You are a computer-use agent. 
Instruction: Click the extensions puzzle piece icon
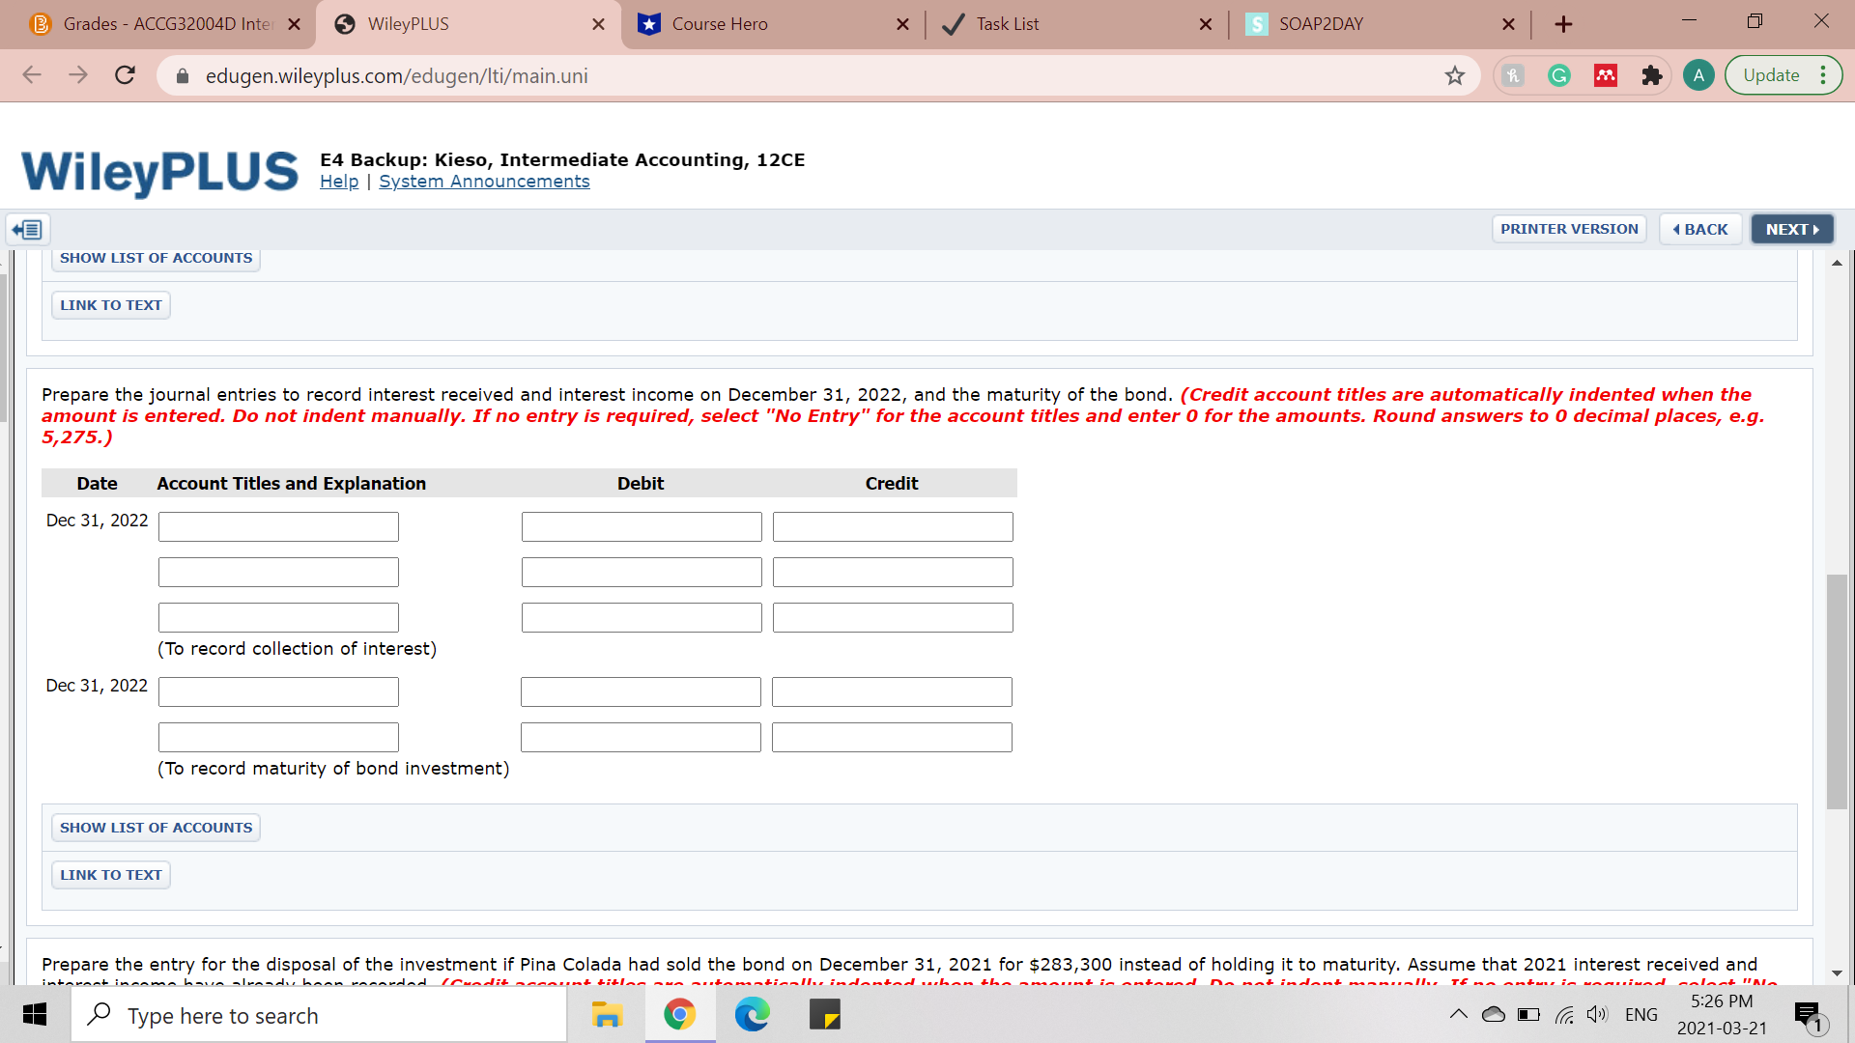pos(1652,74)
